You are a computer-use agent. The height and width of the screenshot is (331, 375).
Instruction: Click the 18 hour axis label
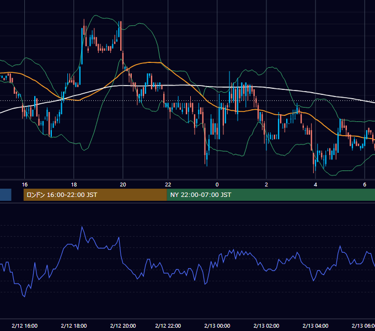pos(74,185)
